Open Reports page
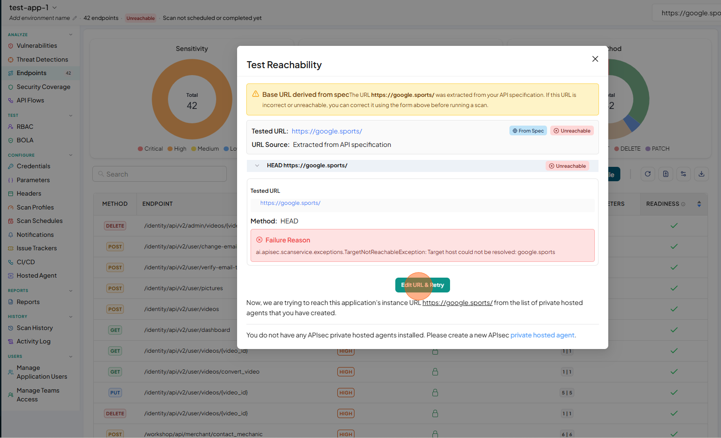This screenshot has height=438, width=721. pos(28,302)
